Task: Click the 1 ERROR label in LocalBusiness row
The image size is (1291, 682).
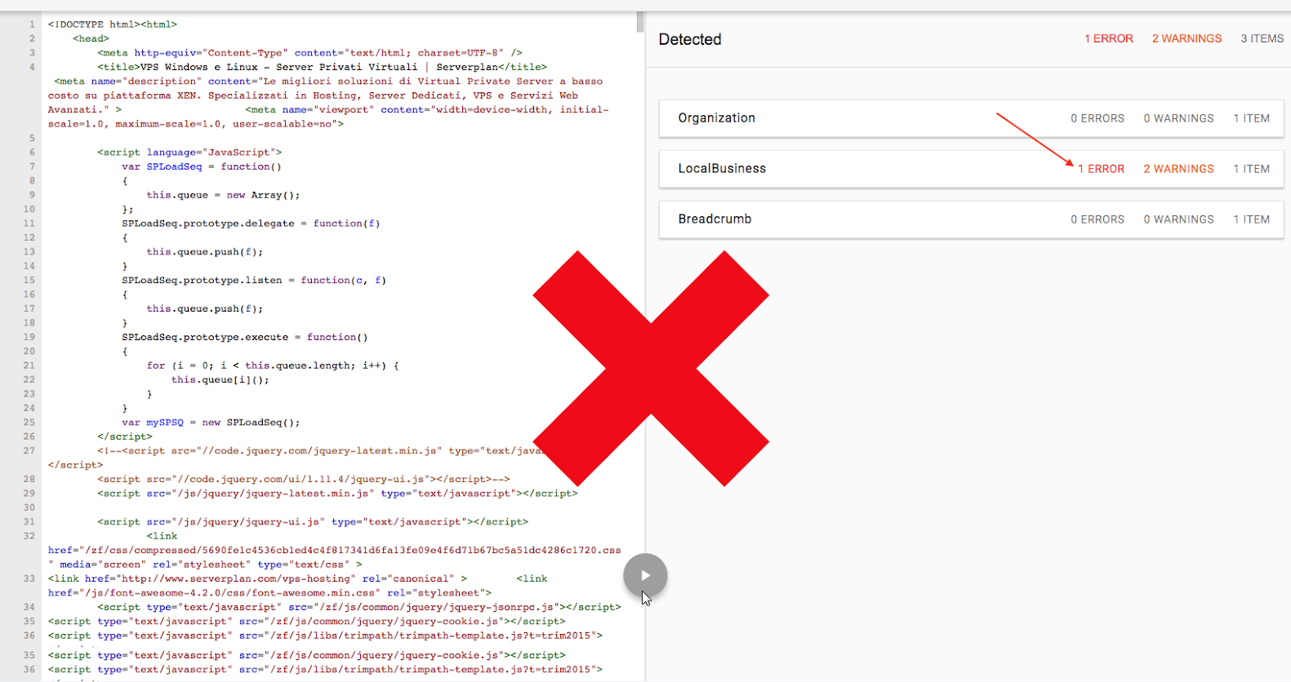Action: [x=1101, y=169]
